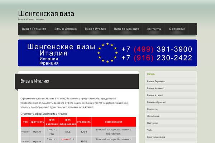Open 'Визы в Германию' in top navigation bar
Screen dimensions: 215x143
(x=34, y=29)
